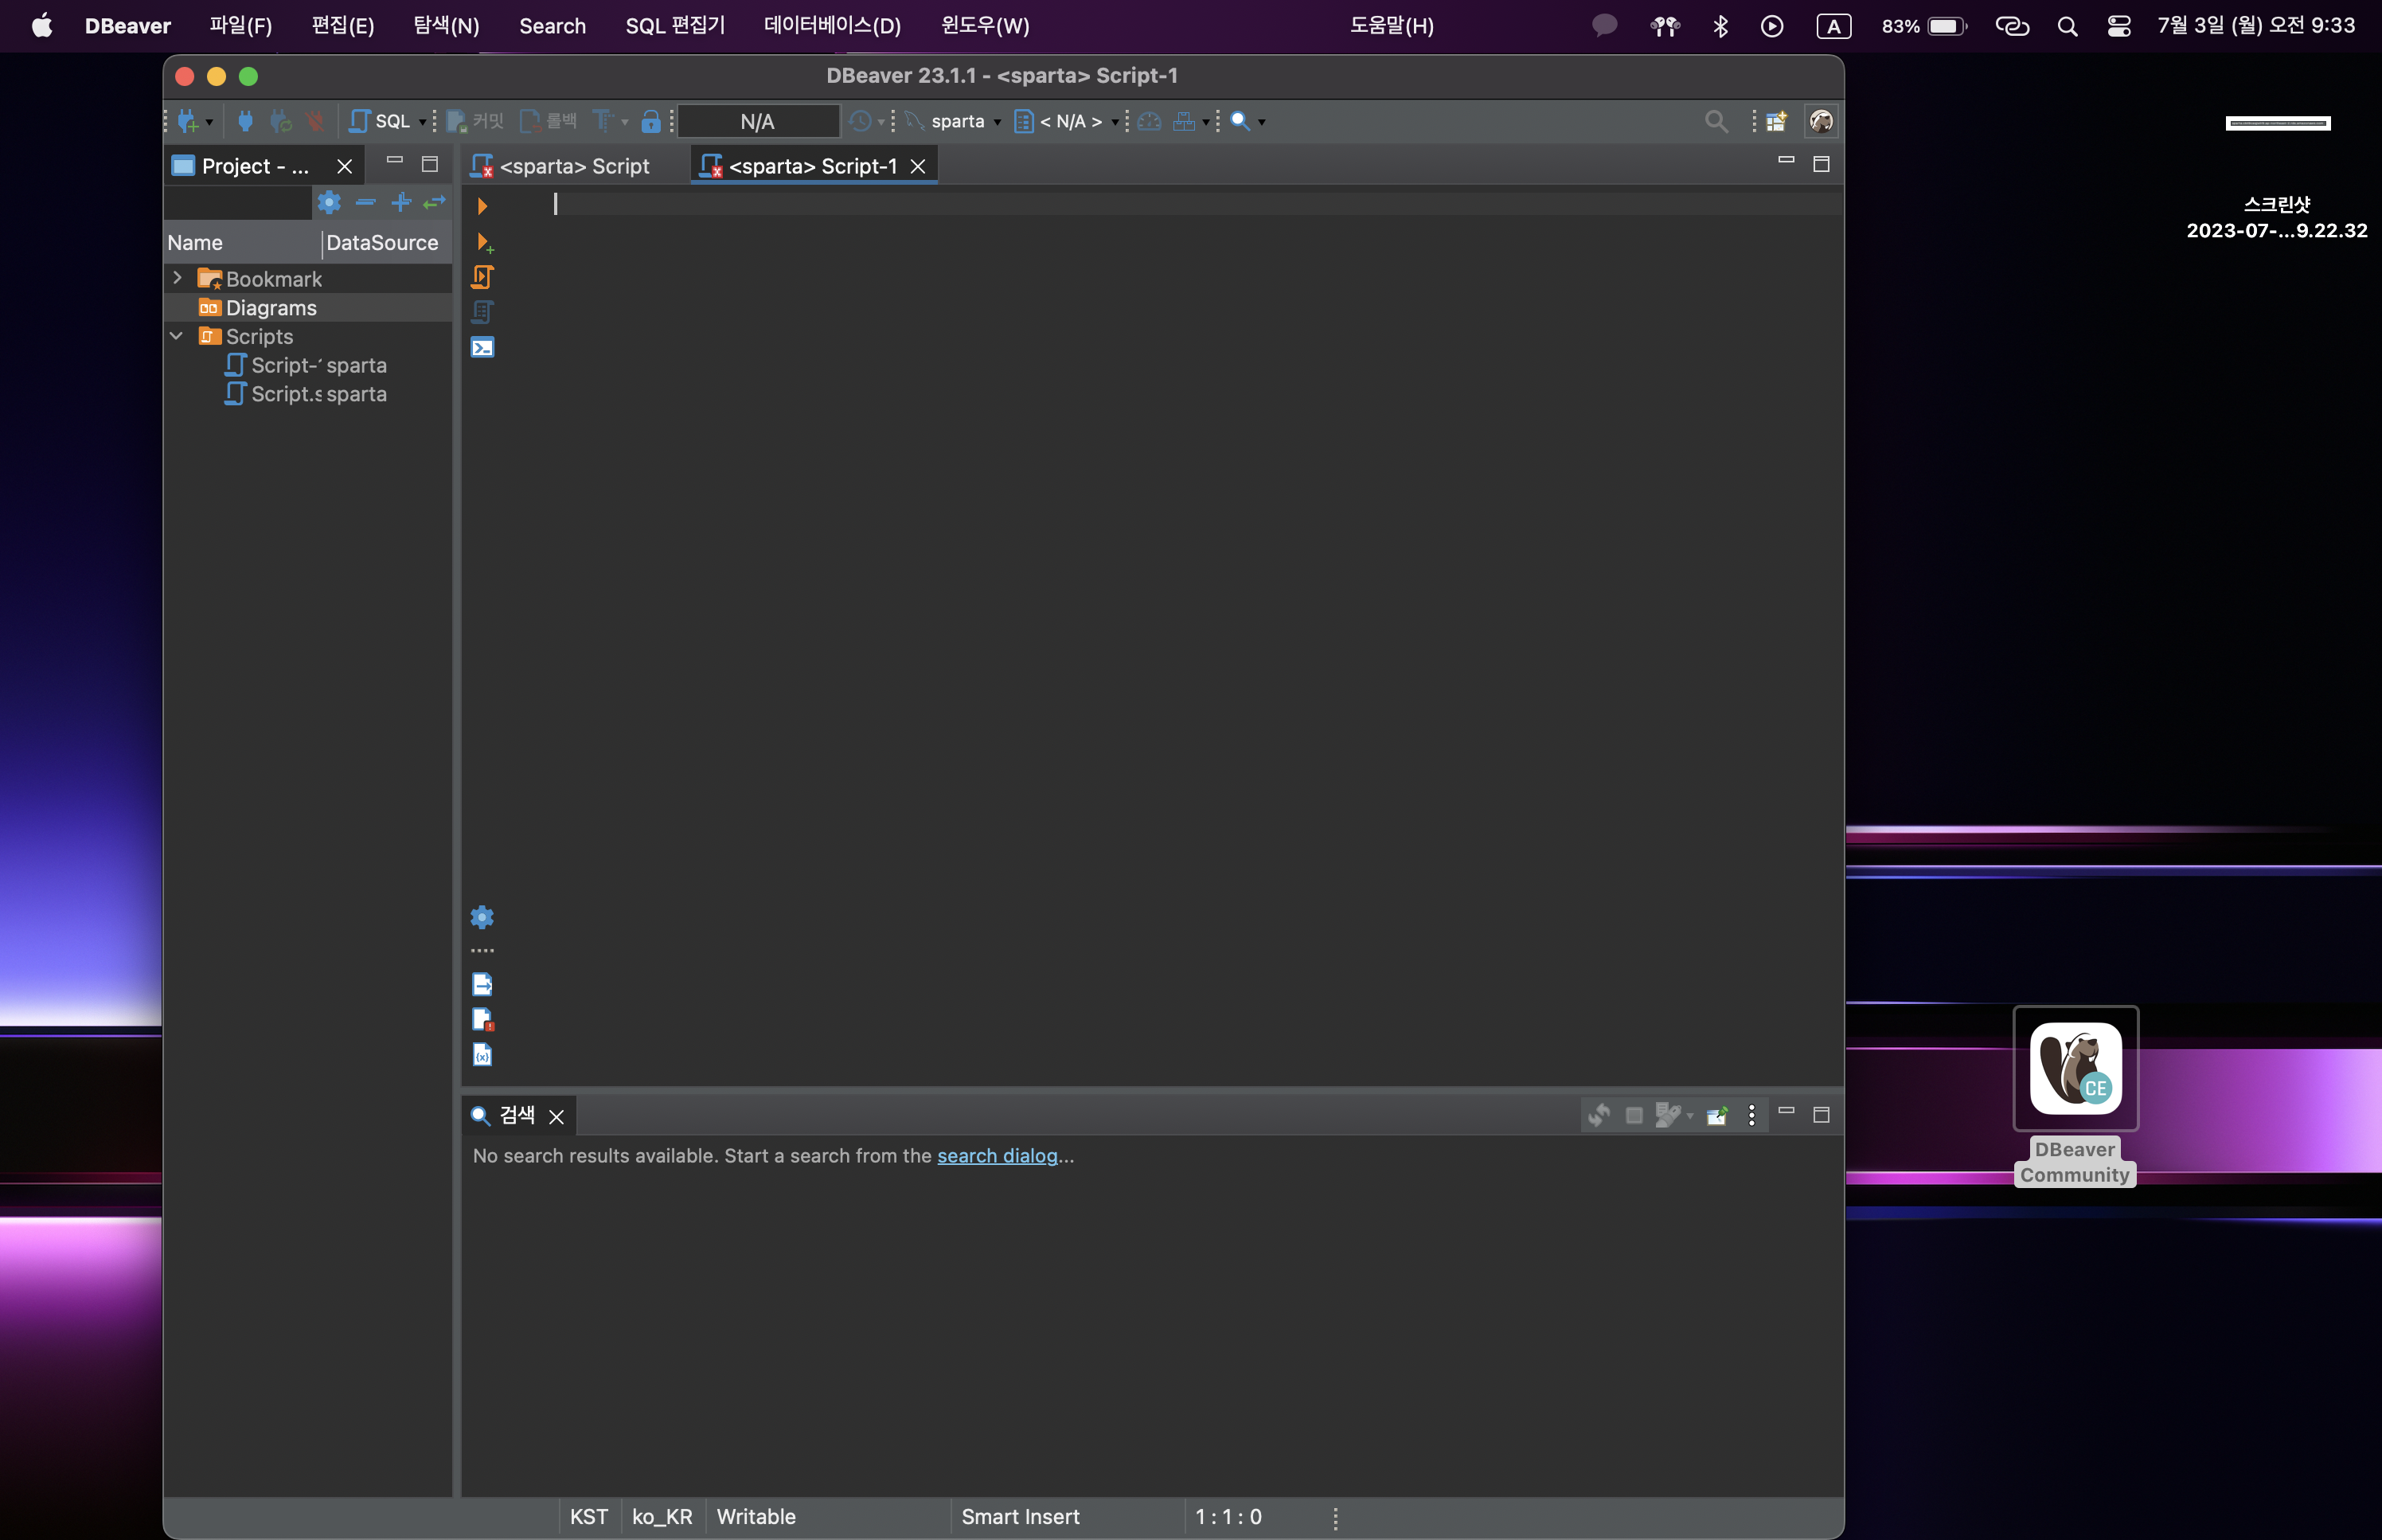The image size is (2382, 1540).
Task: Click the blue search magnifier toolbar icon
Action: [1240, 121]
